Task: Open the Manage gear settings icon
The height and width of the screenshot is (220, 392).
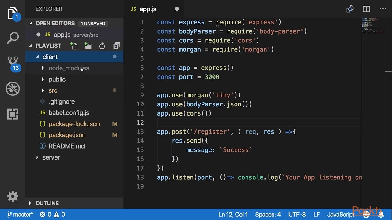Action: pos(13,196)
